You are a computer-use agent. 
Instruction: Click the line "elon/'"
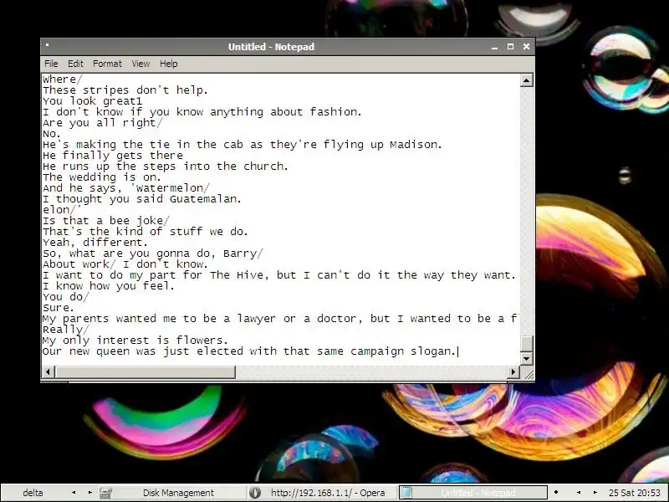(62, 210)
